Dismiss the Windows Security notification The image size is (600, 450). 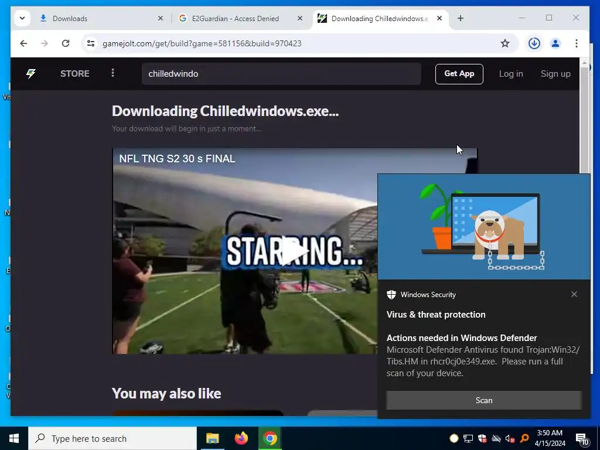pos(574,294)
